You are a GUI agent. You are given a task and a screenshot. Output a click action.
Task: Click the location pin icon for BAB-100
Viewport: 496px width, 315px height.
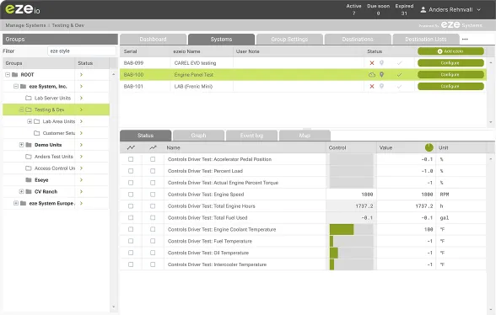[382, 75]
